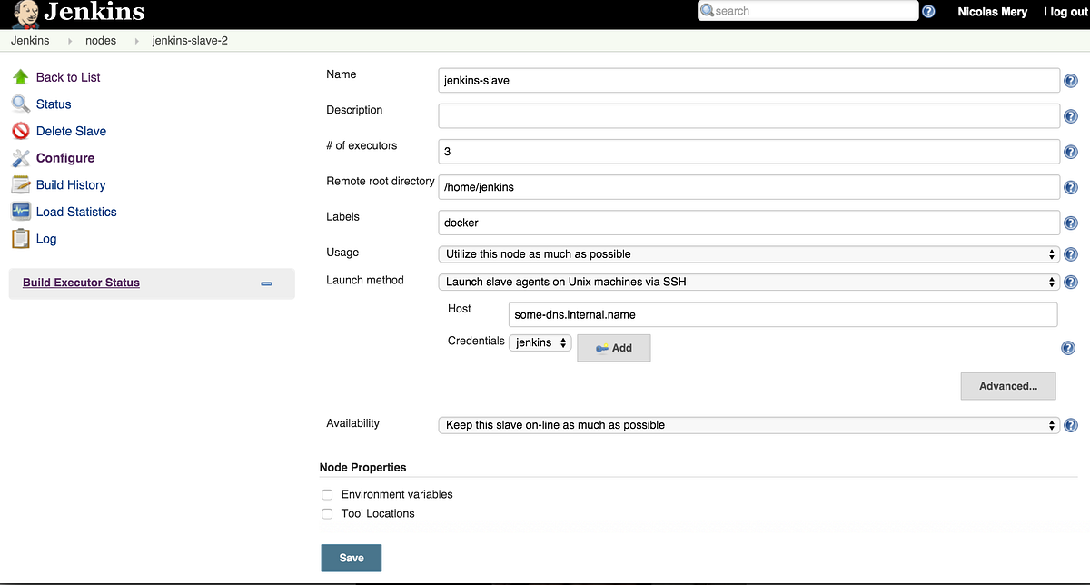1090x585 pixels.
Task: Open the Credentials jenkins dropdown
Action: [540, 343]
